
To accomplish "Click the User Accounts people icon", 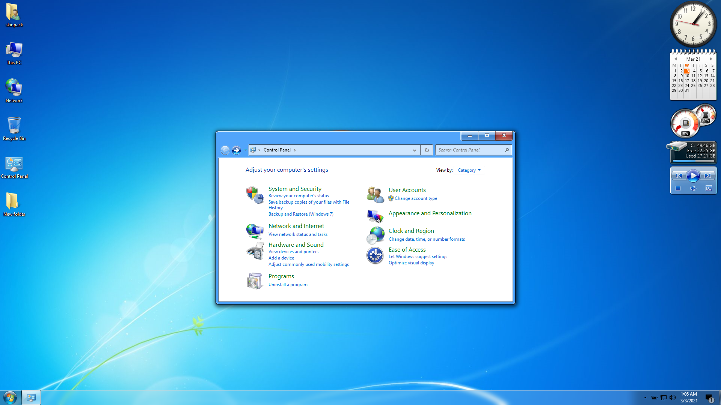I will 375,195.
